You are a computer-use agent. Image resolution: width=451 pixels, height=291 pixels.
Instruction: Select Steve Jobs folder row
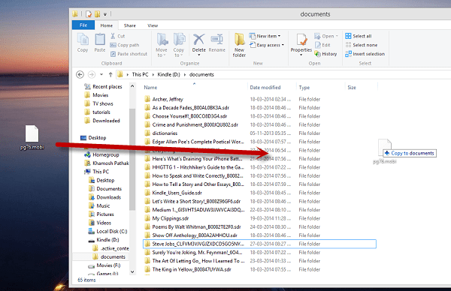click(x=259, y=244)
